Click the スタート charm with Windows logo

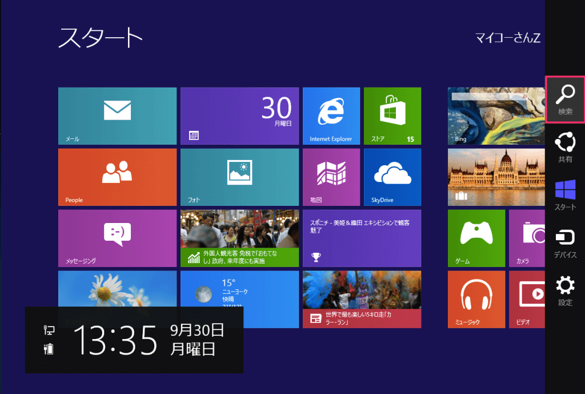pyautogui.click(x=565, y=196)
